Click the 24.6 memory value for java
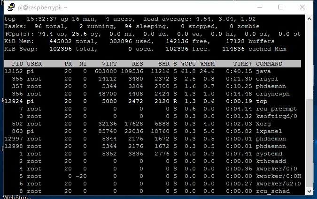The image size is (317, 199). 207,71
